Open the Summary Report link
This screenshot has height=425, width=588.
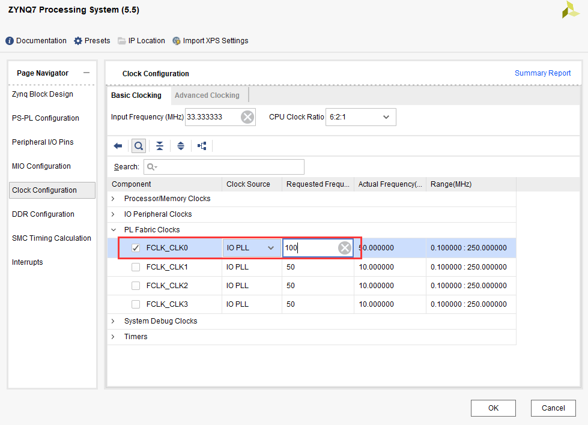point(542,73)
